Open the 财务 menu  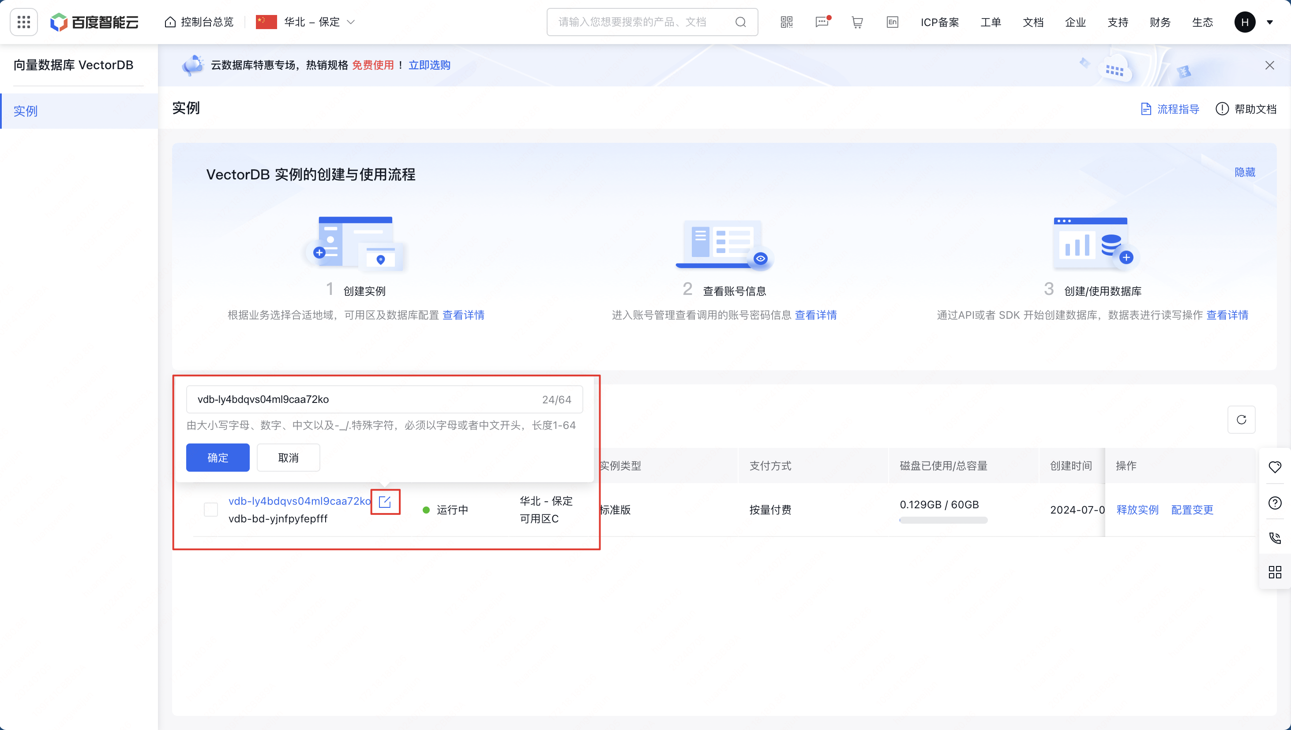pyautogui.click(x=1160, y=22)
